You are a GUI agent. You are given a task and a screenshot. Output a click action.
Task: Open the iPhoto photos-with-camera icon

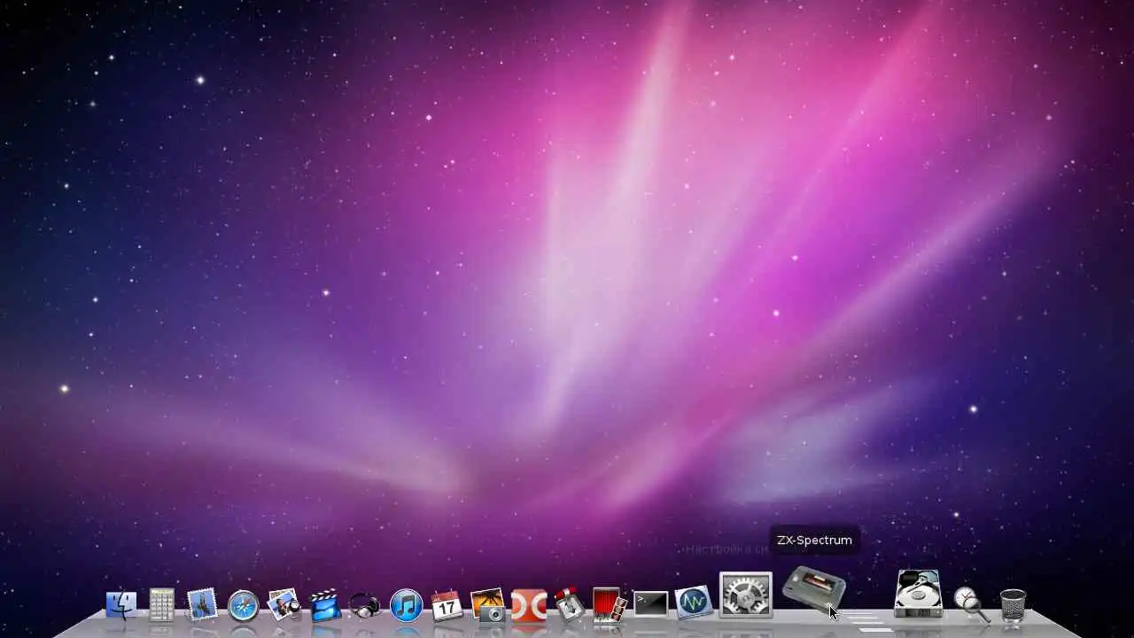[284, 605]
